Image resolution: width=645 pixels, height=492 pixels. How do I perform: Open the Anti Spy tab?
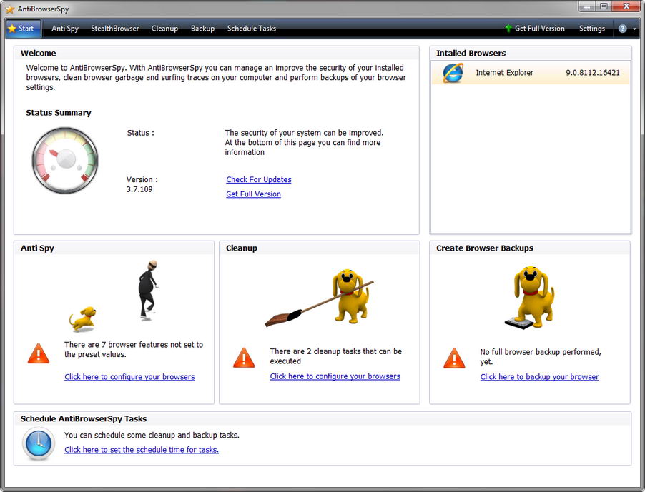pyautogui.click(x=65, y=29)
